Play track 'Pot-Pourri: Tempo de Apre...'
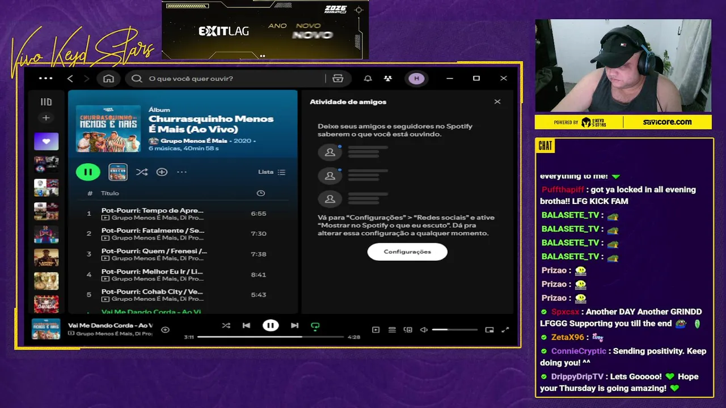This screenshot has height=408, width=726. click(x=153, y=210)
